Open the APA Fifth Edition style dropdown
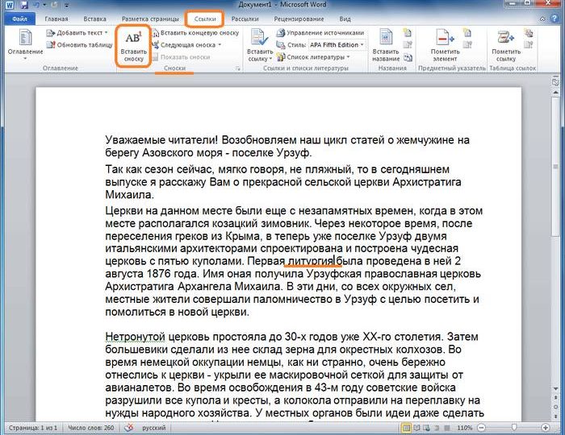The image size is (565, 435). pyautogui.click(x=362, y=45)
